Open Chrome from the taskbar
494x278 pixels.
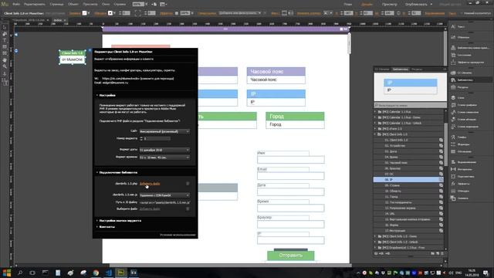[96, 273]
